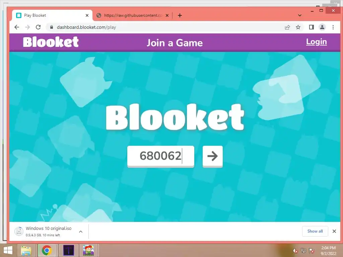Click the Login link
The width and height of the screenshot is (343, 257).
[x=316, y=42]
